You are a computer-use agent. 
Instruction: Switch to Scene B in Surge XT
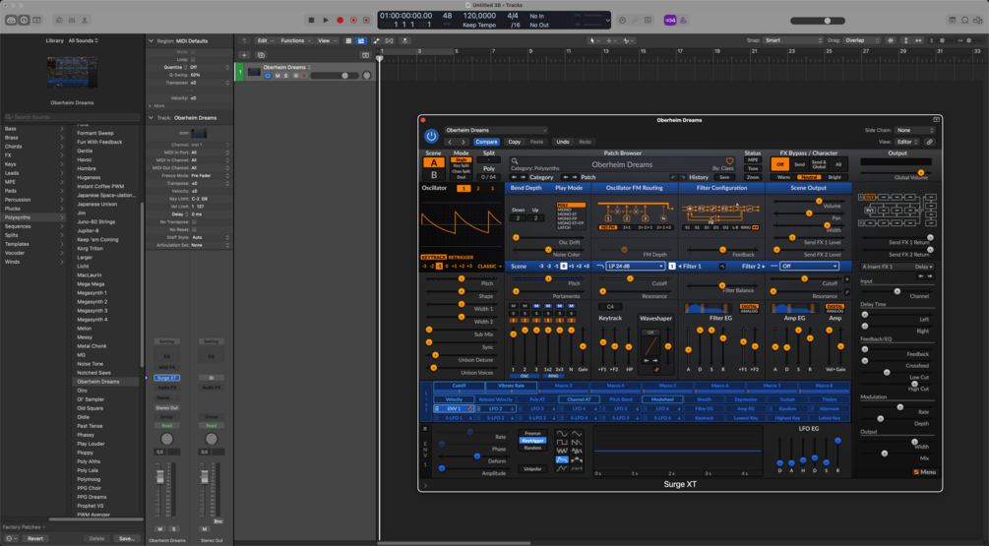click(433, 175)
